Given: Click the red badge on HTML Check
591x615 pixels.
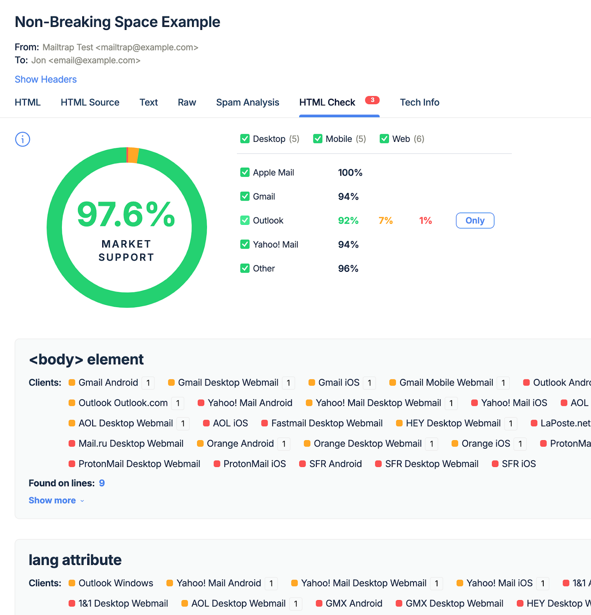Looking at the screenshot, I should pyautogui.click(x=372, y=100).
